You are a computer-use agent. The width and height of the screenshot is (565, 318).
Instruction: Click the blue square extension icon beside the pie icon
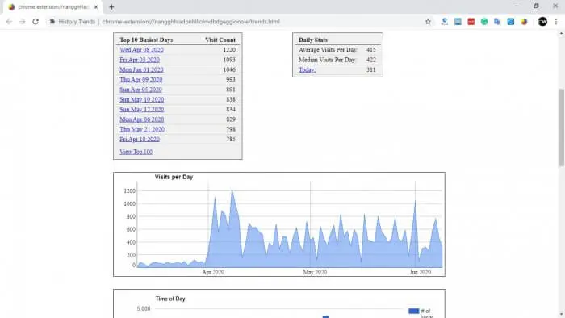(511, 22)
